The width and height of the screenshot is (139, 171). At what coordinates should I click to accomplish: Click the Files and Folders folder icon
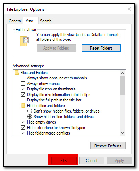(17, 73)
